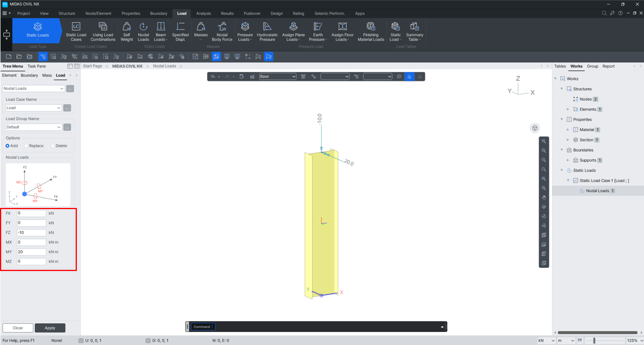Viewport: 644px width, 345px height.
Task: Select Static Load Case 1 tree item
Action: (x=604, y=181)
